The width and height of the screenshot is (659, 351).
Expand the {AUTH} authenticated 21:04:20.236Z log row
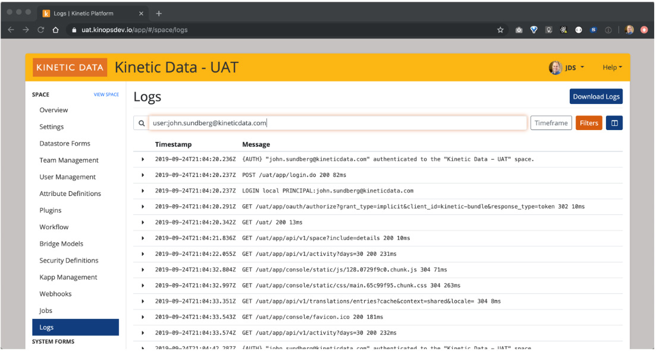click(143, 159)
